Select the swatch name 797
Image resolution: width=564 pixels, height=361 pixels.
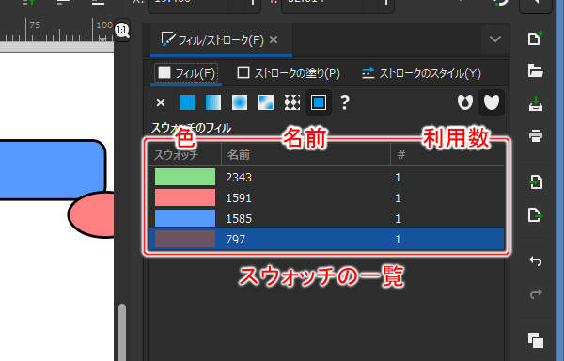[236, 240]
